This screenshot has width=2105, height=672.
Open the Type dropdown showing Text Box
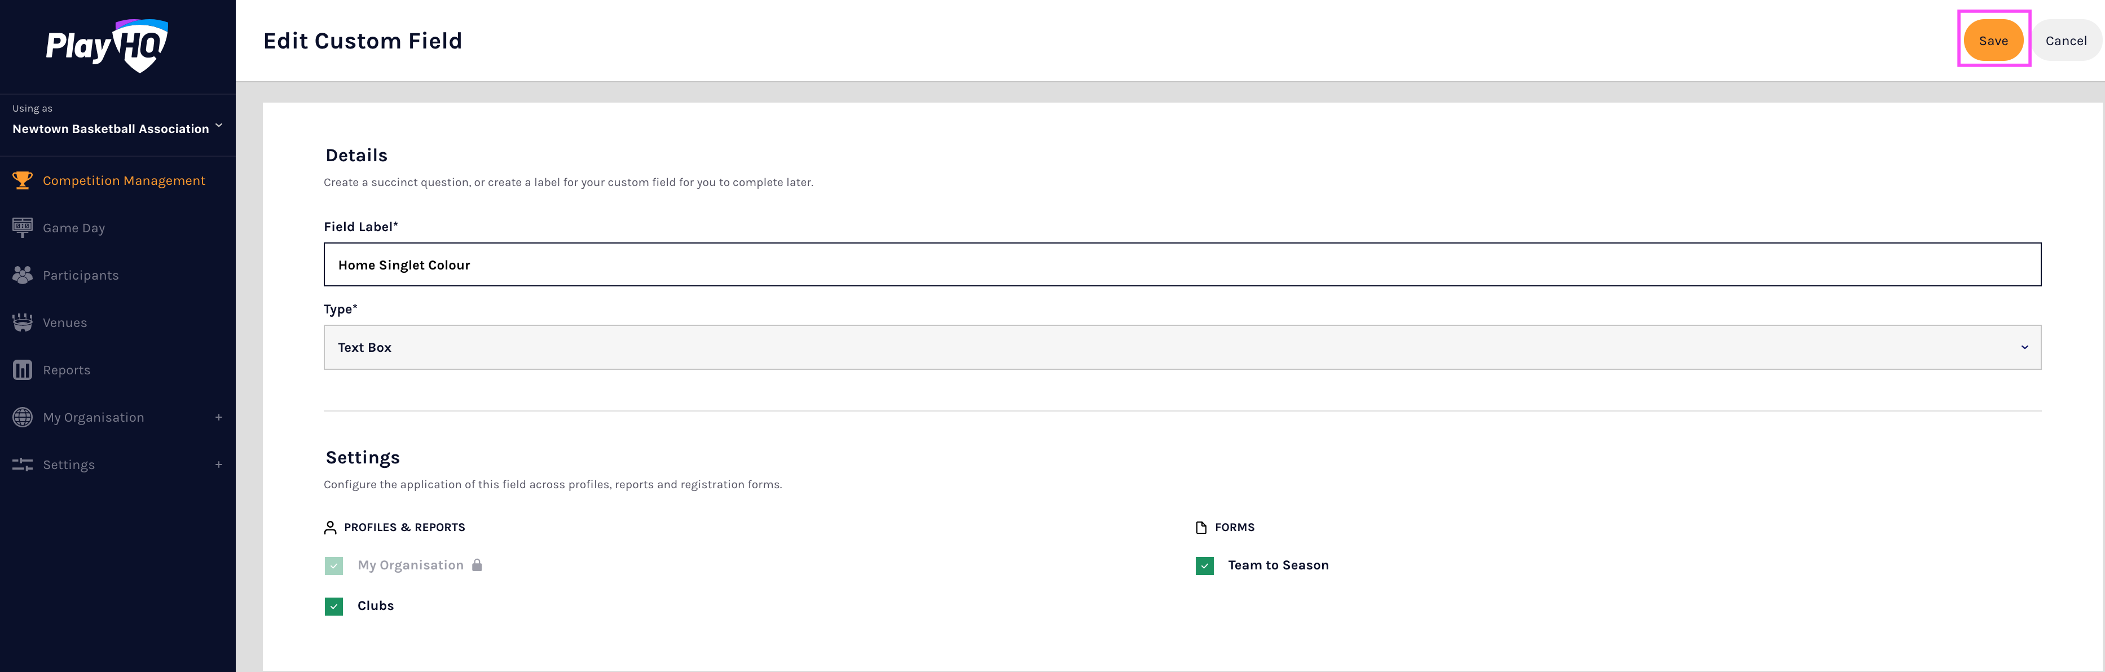[1182, 348]
